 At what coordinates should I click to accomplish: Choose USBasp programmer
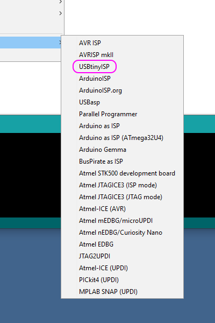122,102
